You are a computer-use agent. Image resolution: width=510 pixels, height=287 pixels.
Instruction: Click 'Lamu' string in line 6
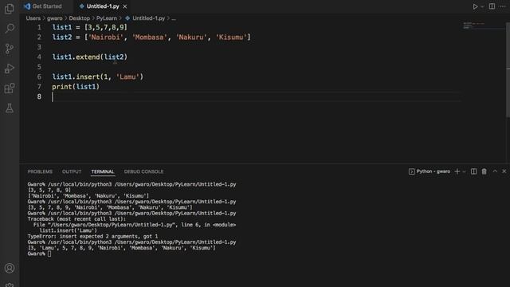coord(127,77)
